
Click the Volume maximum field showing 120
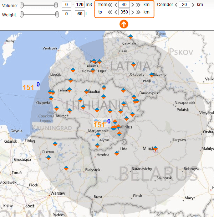point(80,5)
